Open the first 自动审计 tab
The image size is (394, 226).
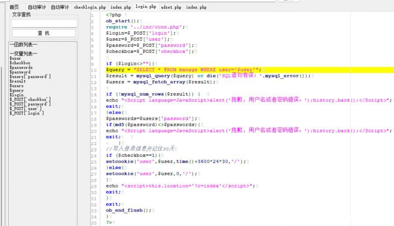tap(37, 7)
